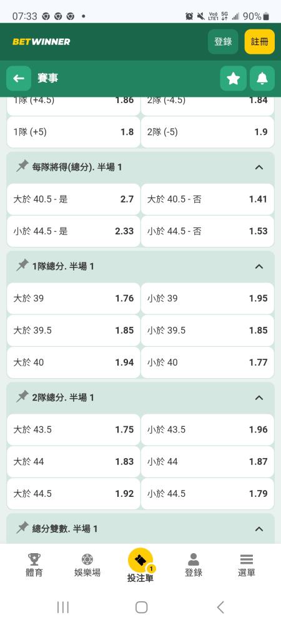Image resolution: width=281 pixels, height=625 pixels.
Task: Click the 登錄 button in header
Action: click(x=223, y=41)
